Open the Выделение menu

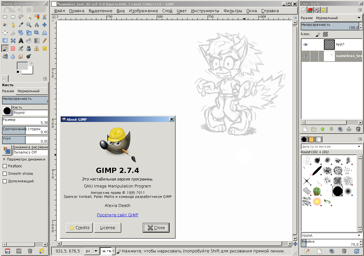point(100,11)
